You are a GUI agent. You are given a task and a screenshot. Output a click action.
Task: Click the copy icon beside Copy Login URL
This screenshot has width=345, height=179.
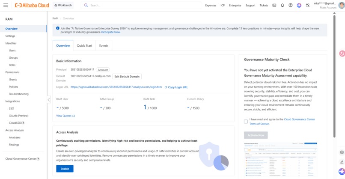pyautogui.click(x=166, y=87)
